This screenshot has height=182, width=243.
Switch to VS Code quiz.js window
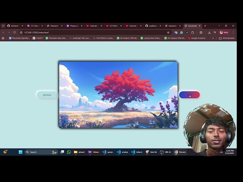point(108,152)
